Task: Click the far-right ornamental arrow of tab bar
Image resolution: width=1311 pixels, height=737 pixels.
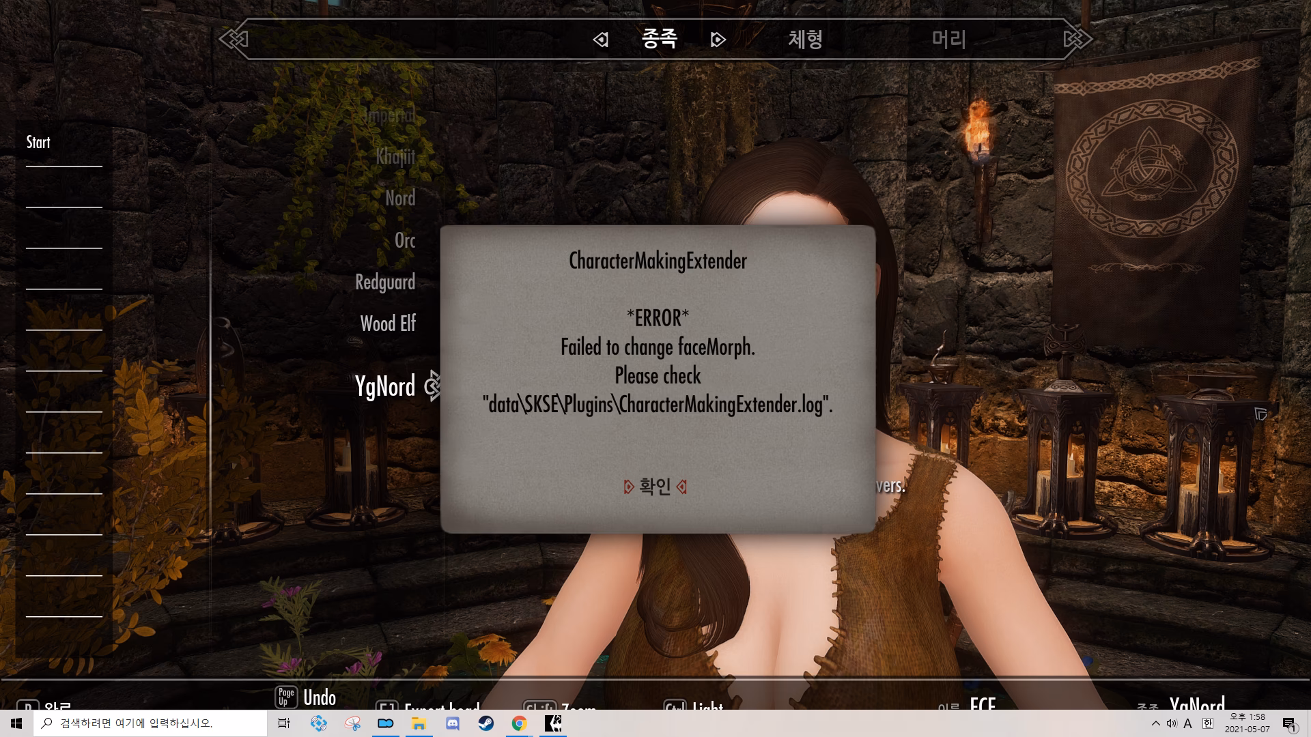Action: 1078,40
